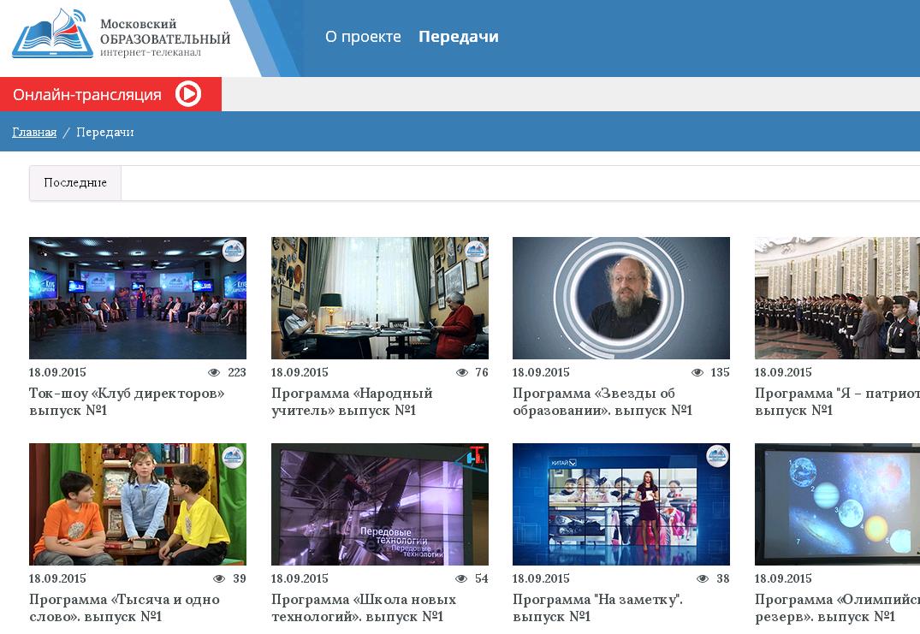The height and width of the screenshot is (634, 920).
Task: Click the eye views icon showing 38
Action: click(703, 579)
